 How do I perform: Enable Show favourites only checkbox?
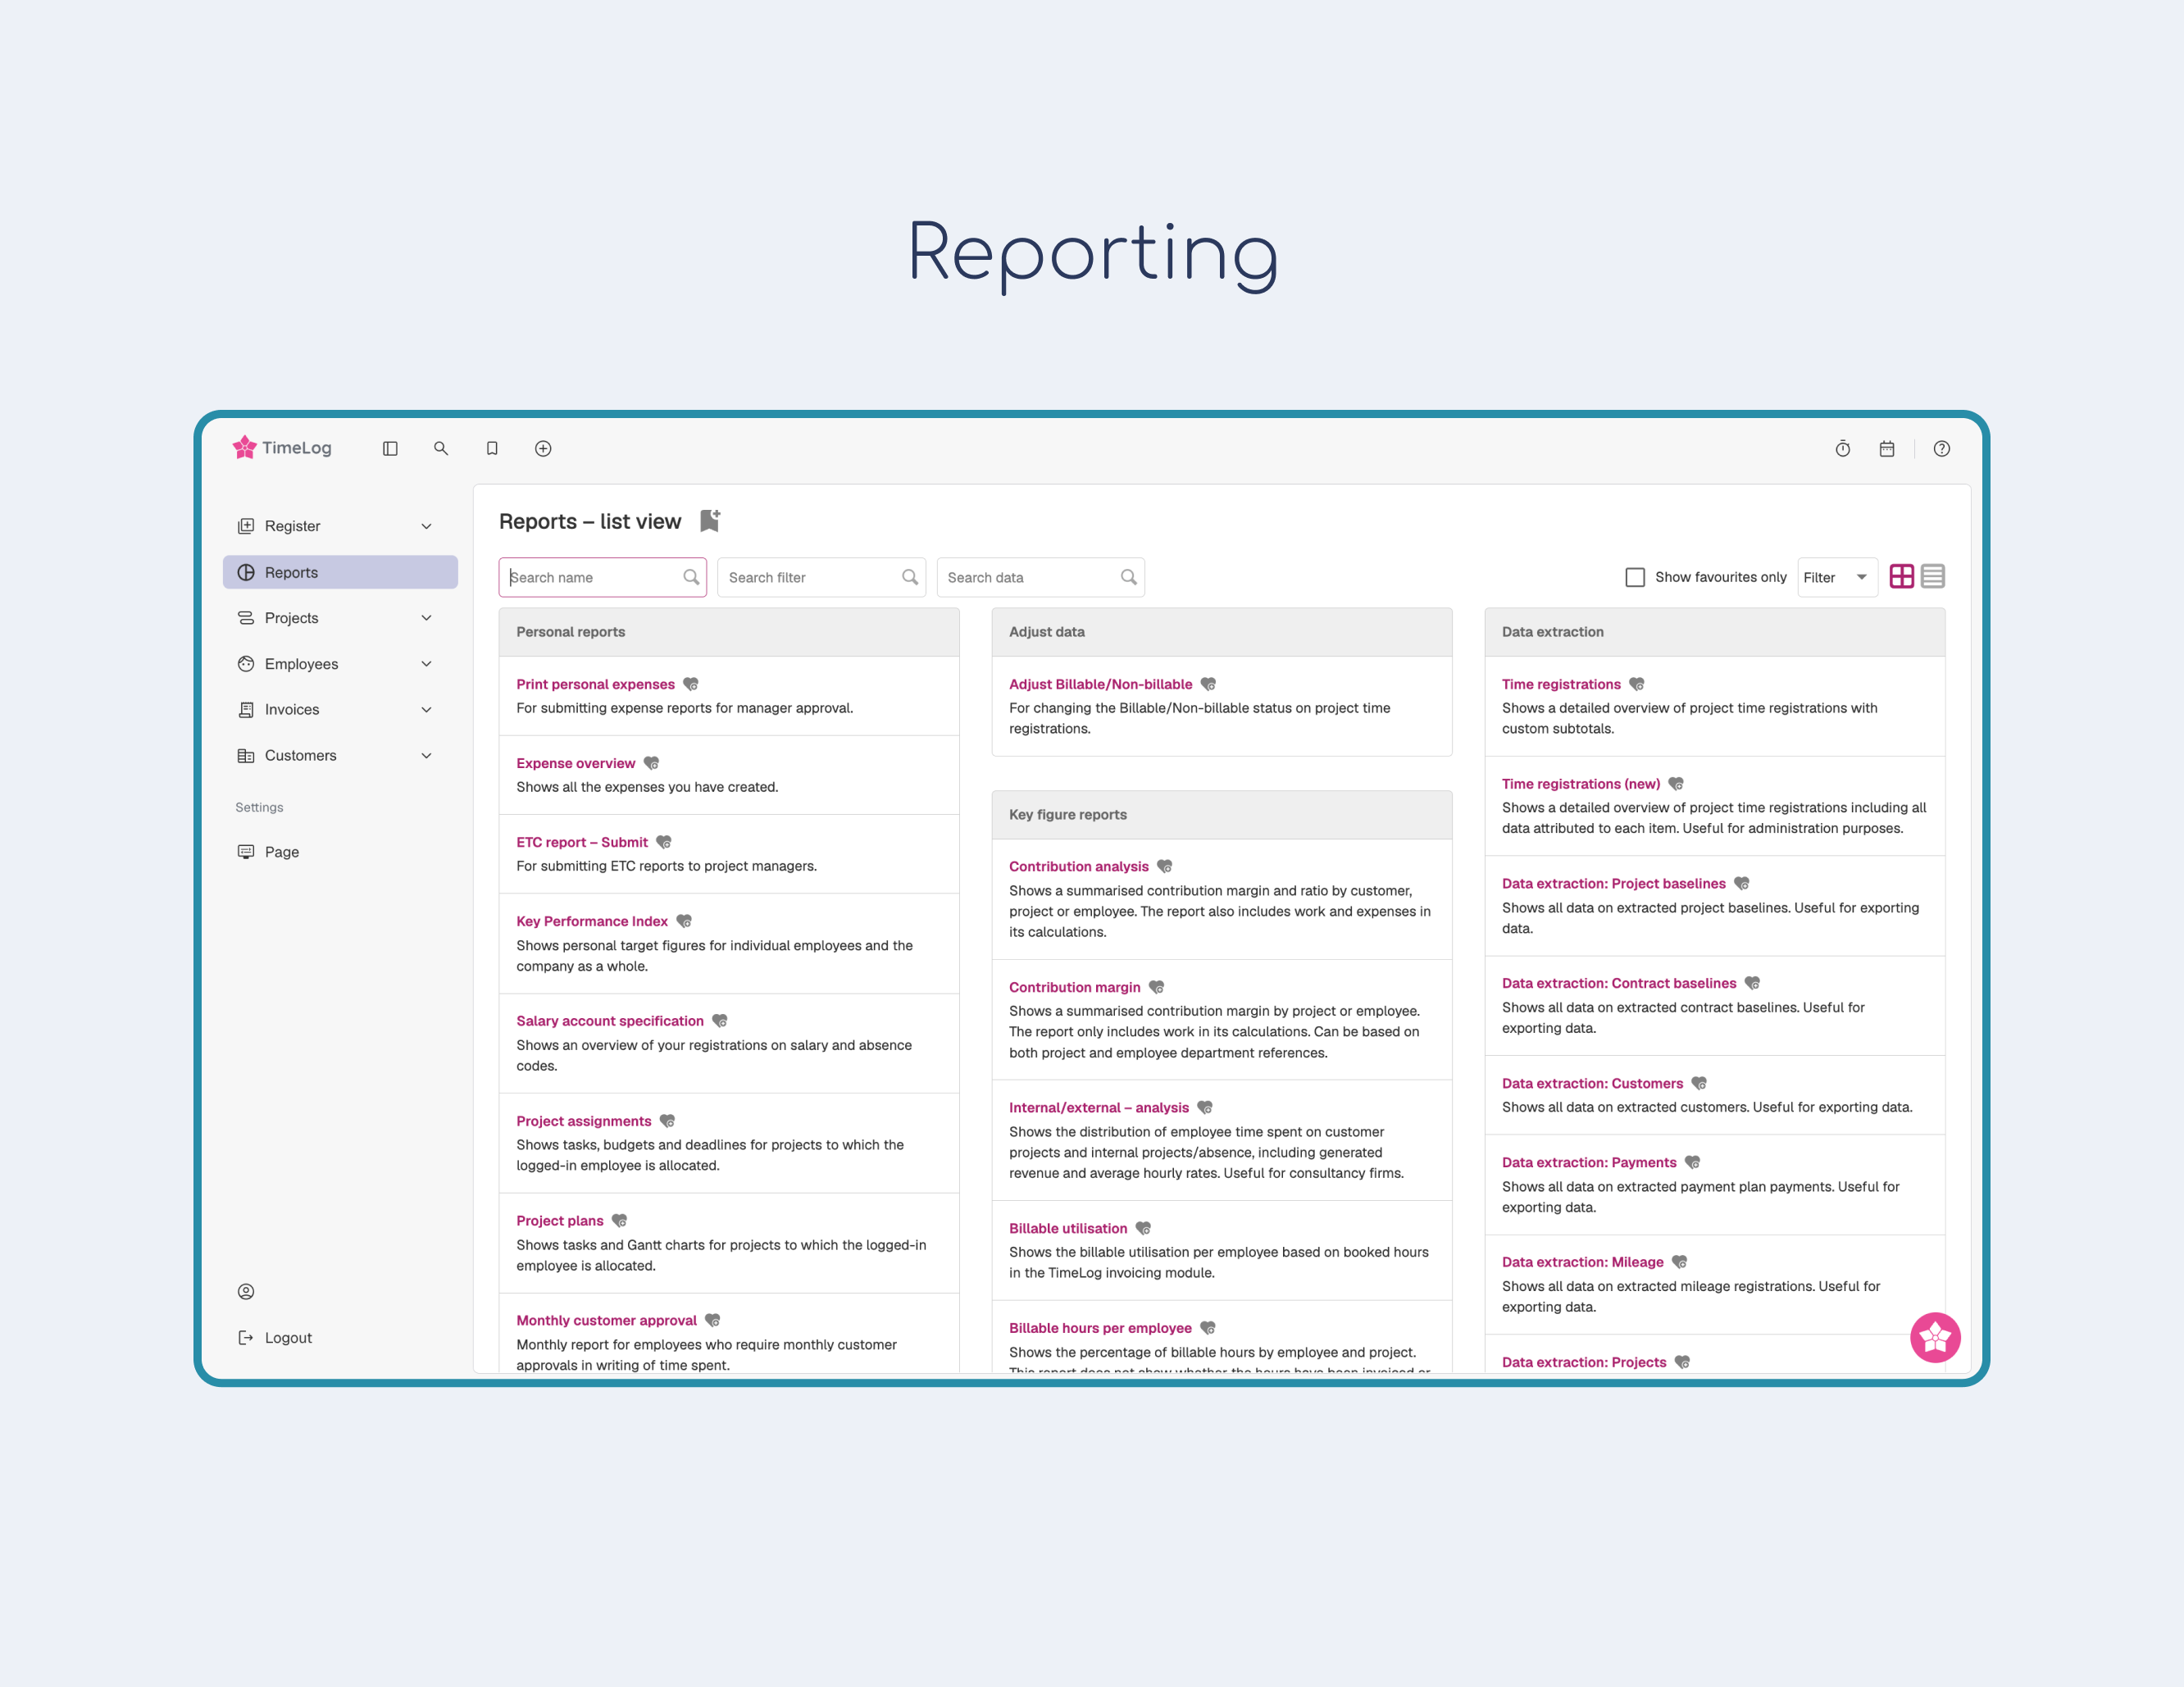[x=1635, y=577]
